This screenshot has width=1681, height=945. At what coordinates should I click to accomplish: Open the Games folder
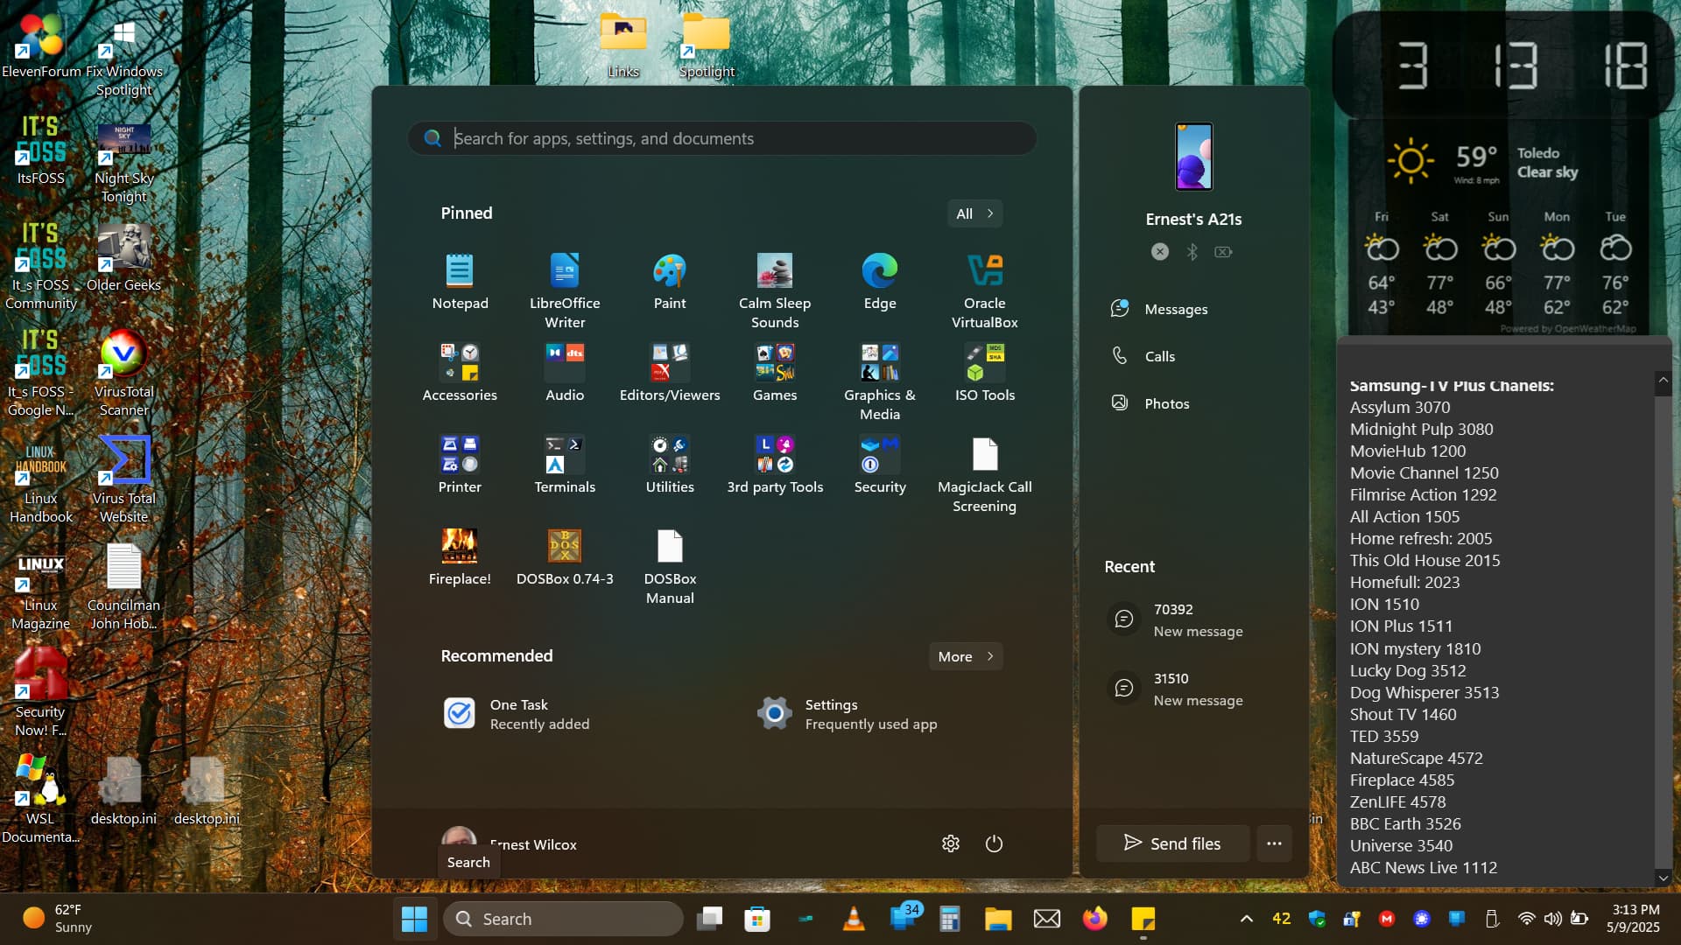(x=775, y=373)
